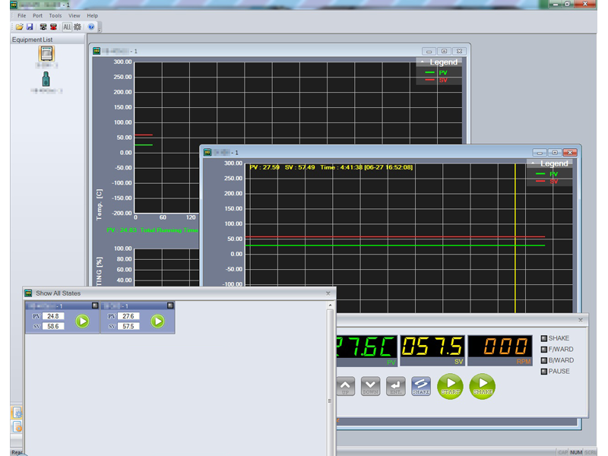
Task: Toggle the SHAKE indicator light
Action: (543, 338)
